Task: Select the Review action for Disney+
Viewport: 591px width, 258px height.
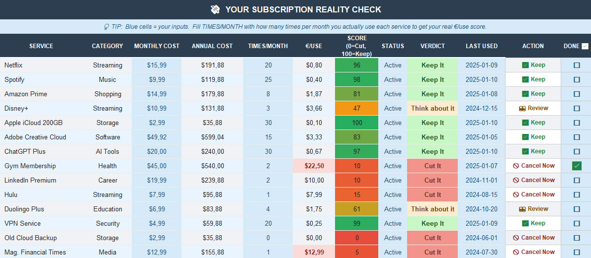Action: click(x=533, y=108)
